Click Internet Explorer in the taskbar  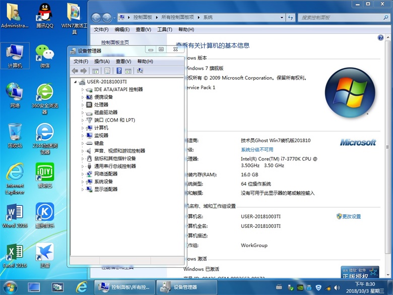pos(81,287)
